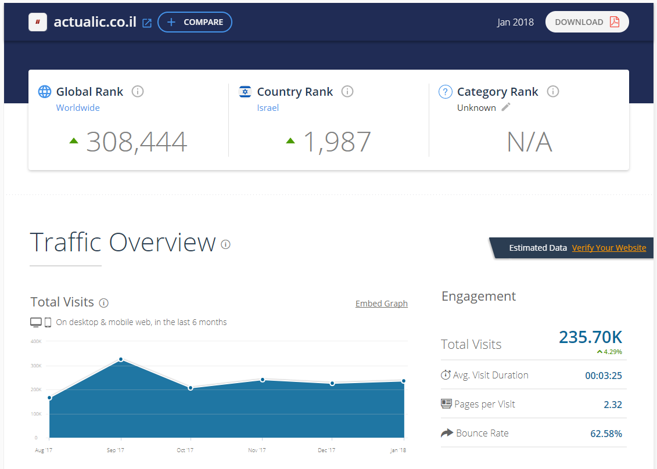Click the Embed Graph link
The width and height of the screenshot is (657, 469).
[381, 304]
